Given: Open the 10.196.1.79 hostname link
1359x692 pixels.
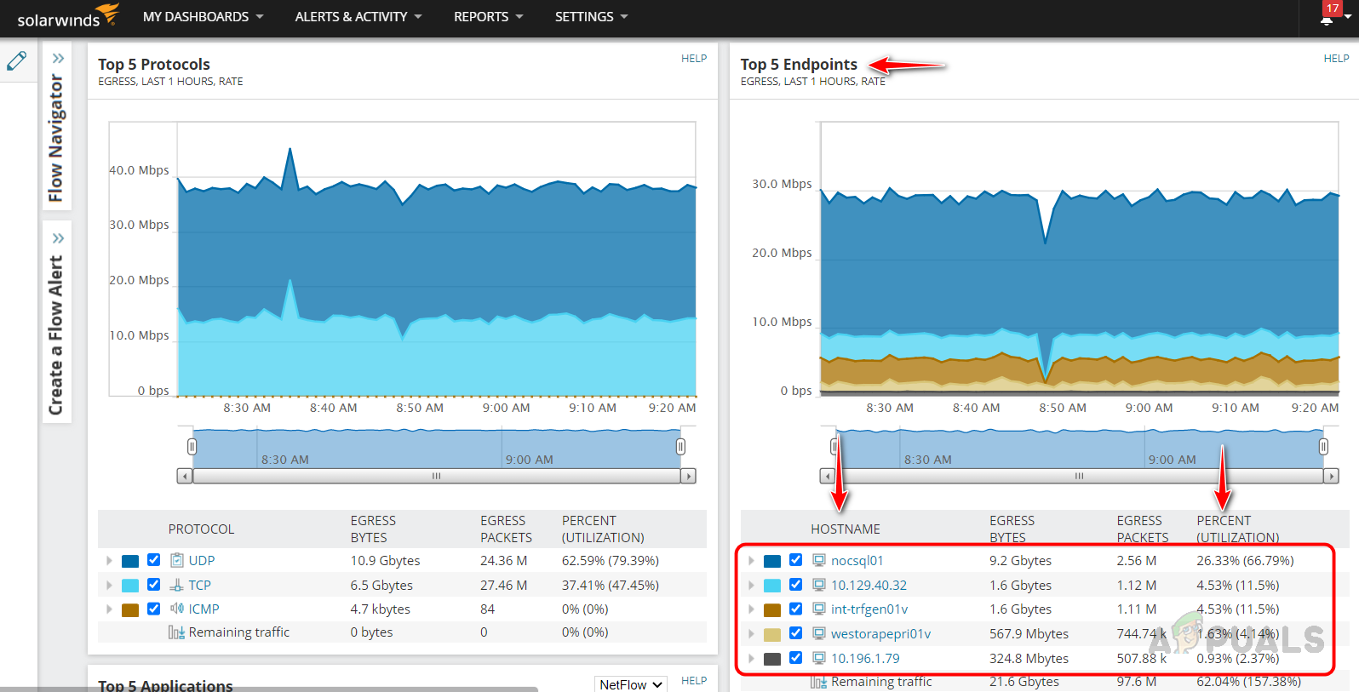Looking at the screenshot, I should pos(865,658).
